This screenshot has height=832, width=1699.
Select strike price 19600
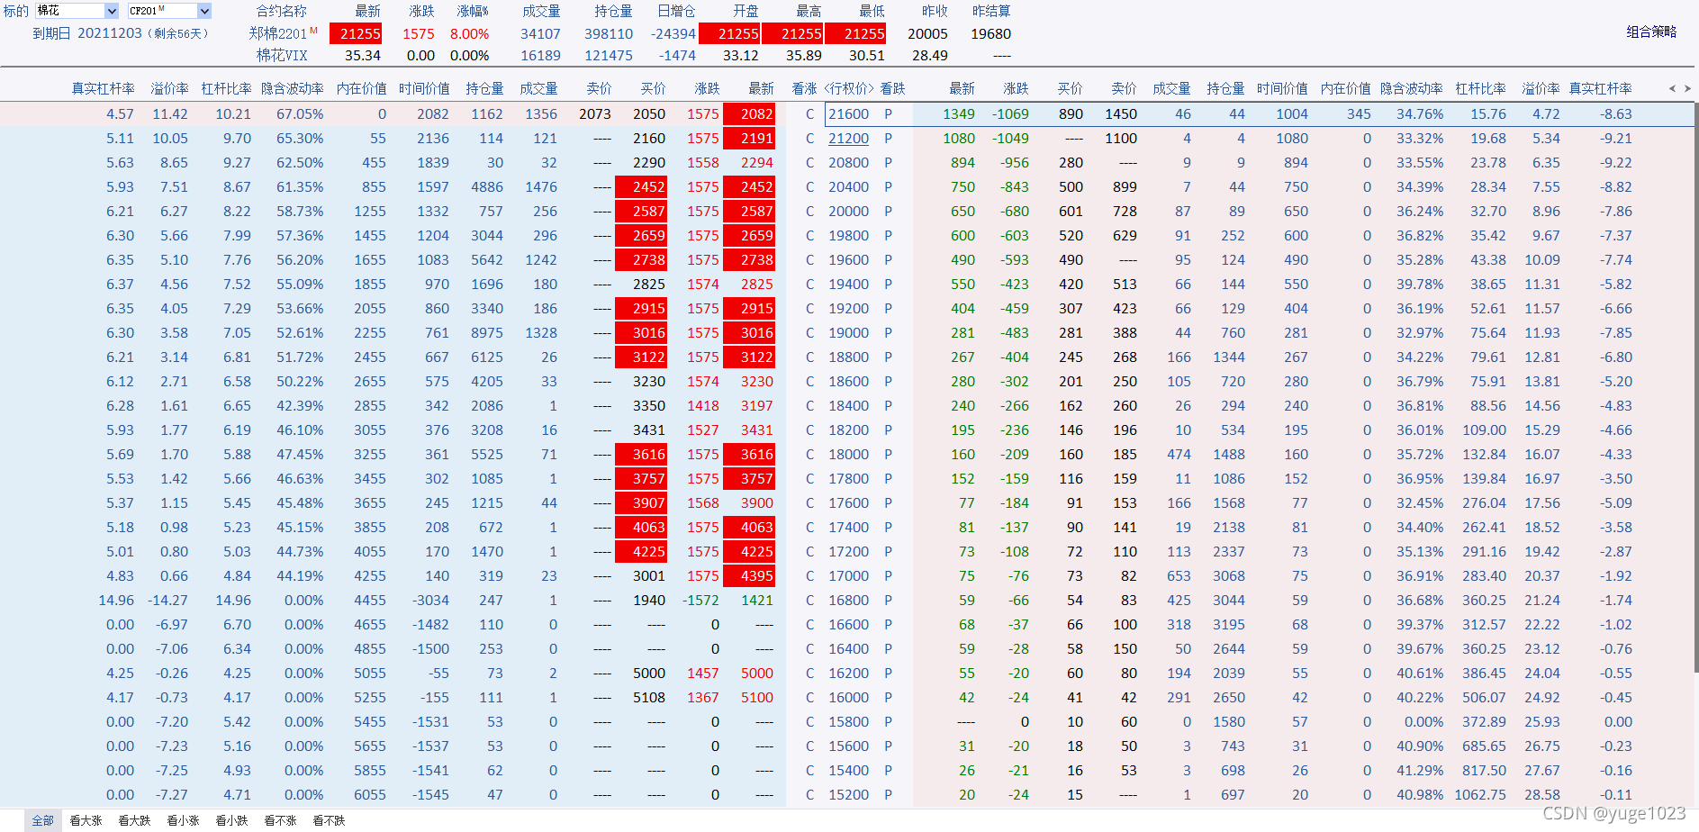(849, 260)
